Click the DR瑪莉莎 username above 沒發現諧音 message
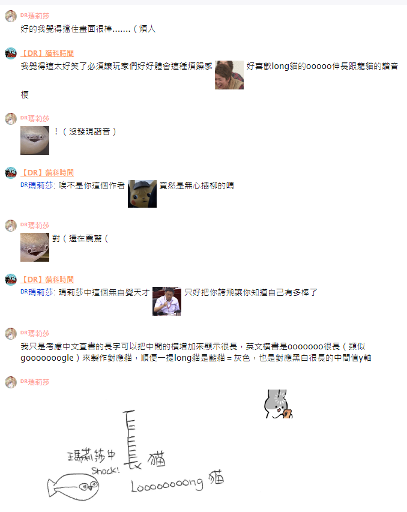Viewport: 407px width, 512px height. click(35, 118)
